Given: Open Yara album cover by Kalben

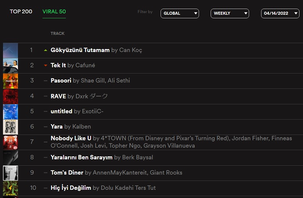Looking at the screenshot, I should [x=10, y=127].
